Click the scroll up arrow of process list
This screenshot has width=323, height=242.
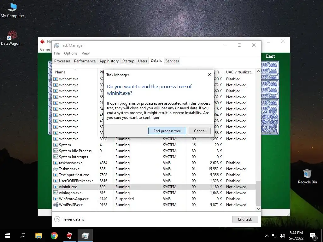click(x=258, y=71)
